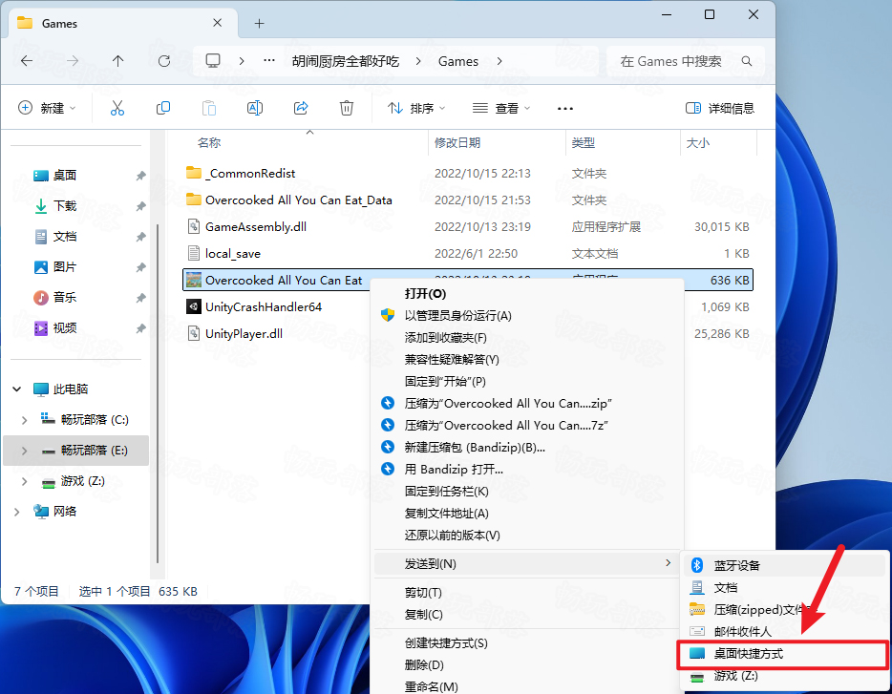Open the 查看 view dropdown
892x694 pixels.
pos(501,108)
